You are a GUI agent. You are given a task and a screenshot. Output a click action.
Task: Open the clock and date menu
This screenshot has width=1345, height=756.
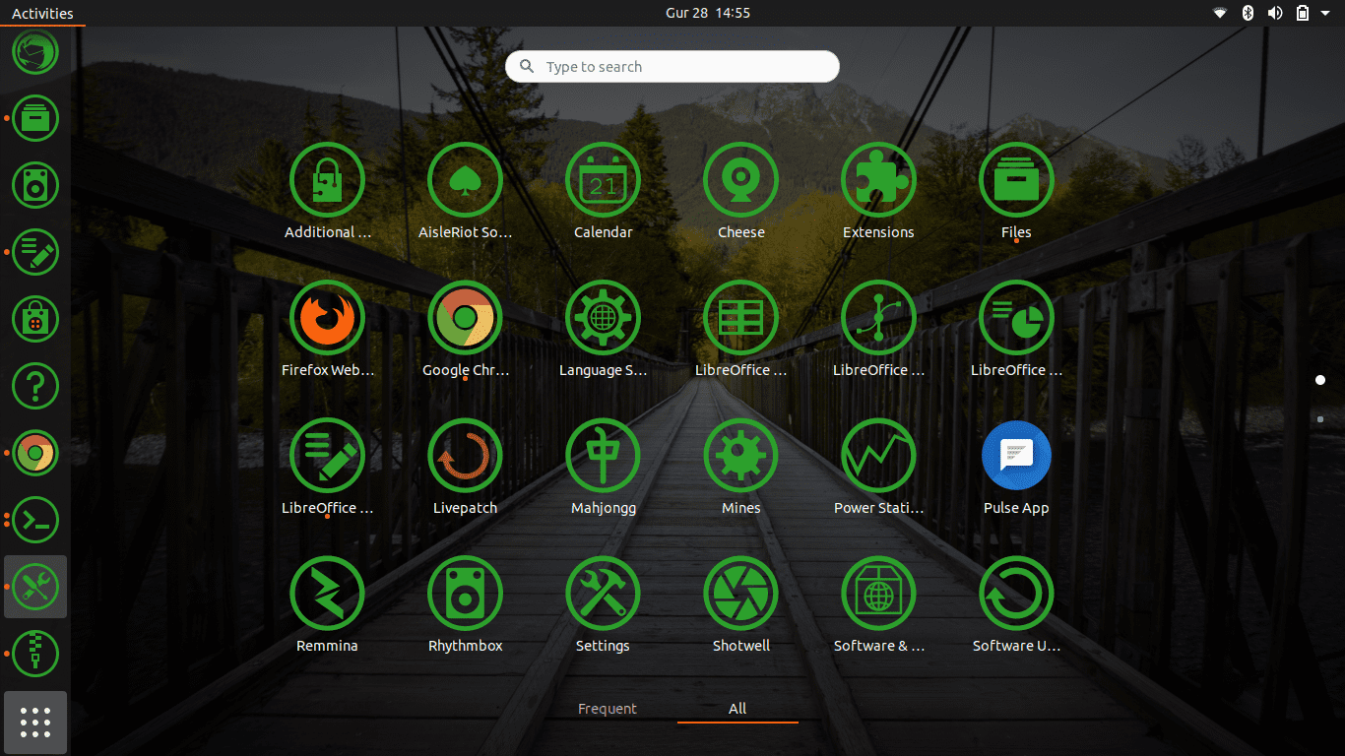(x=707, y=13)
